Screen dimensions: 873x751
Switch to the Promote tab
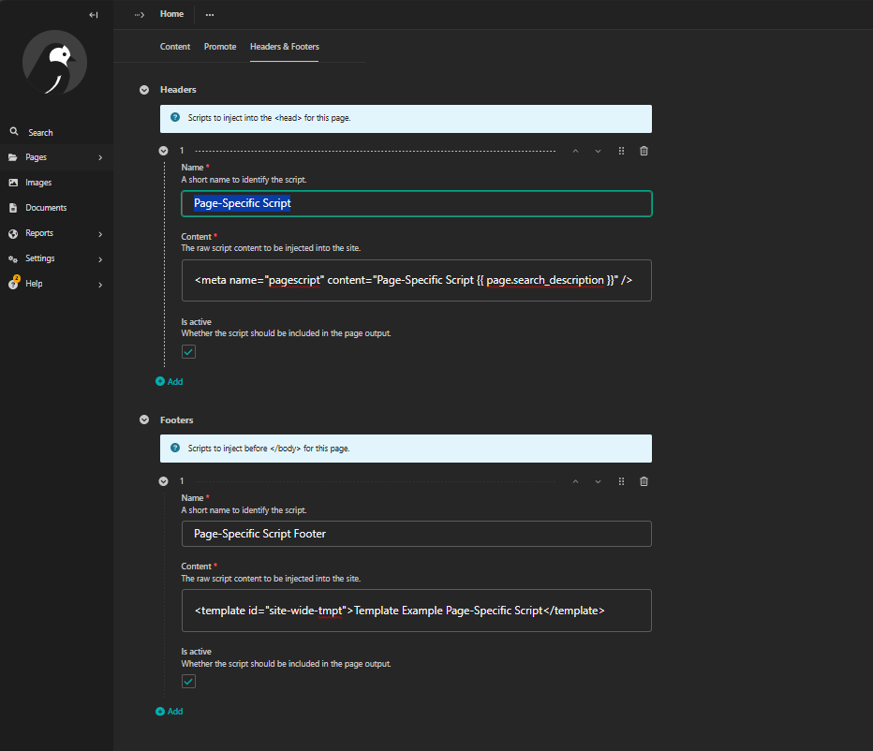pyautogui.click(x=220, y=46)
